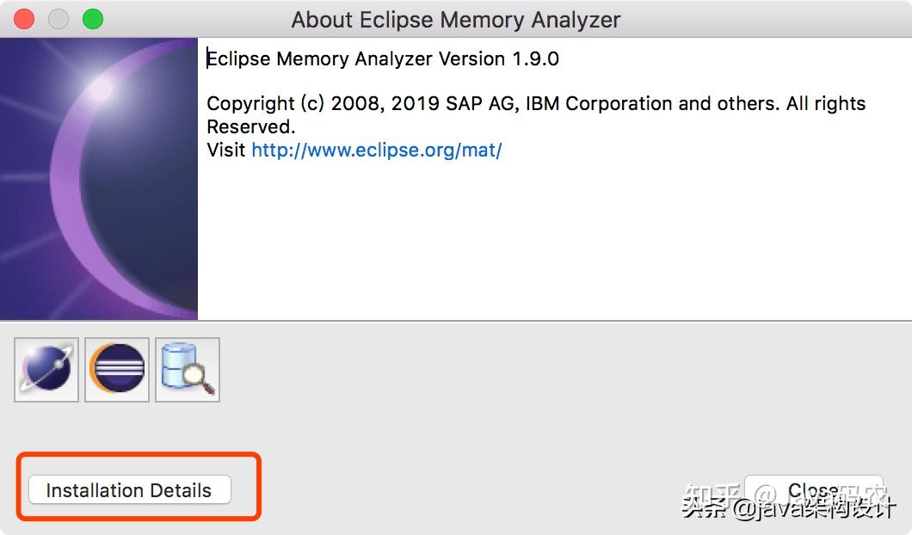Image resolution: width=912 pixels, height=535 pixels.
Task: Click the database with magnifier feature icon
Action: pos(188,369)
